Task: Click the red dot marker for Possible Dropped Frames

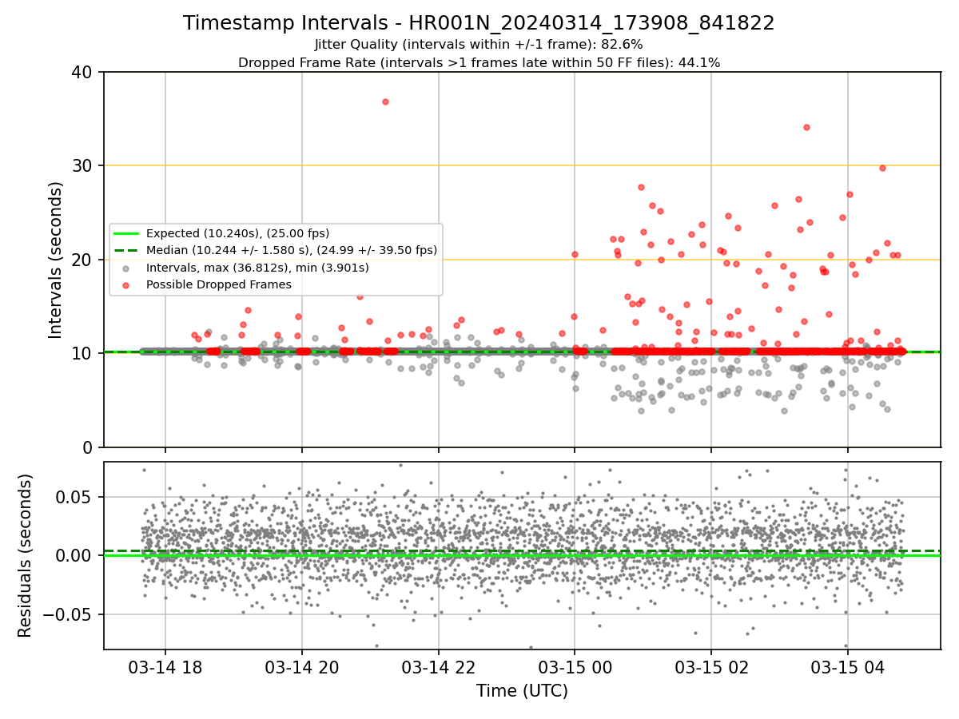Action: coord(126,284)
